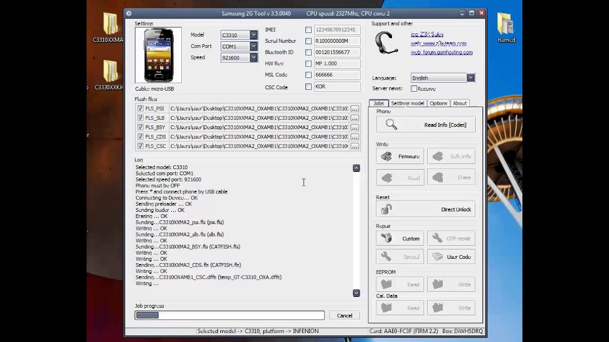Image resolution: width=609 pixels, height=342 pixels.
Task: Click the headset support icon
Action: pyautogui.click(x=386, y=43)
